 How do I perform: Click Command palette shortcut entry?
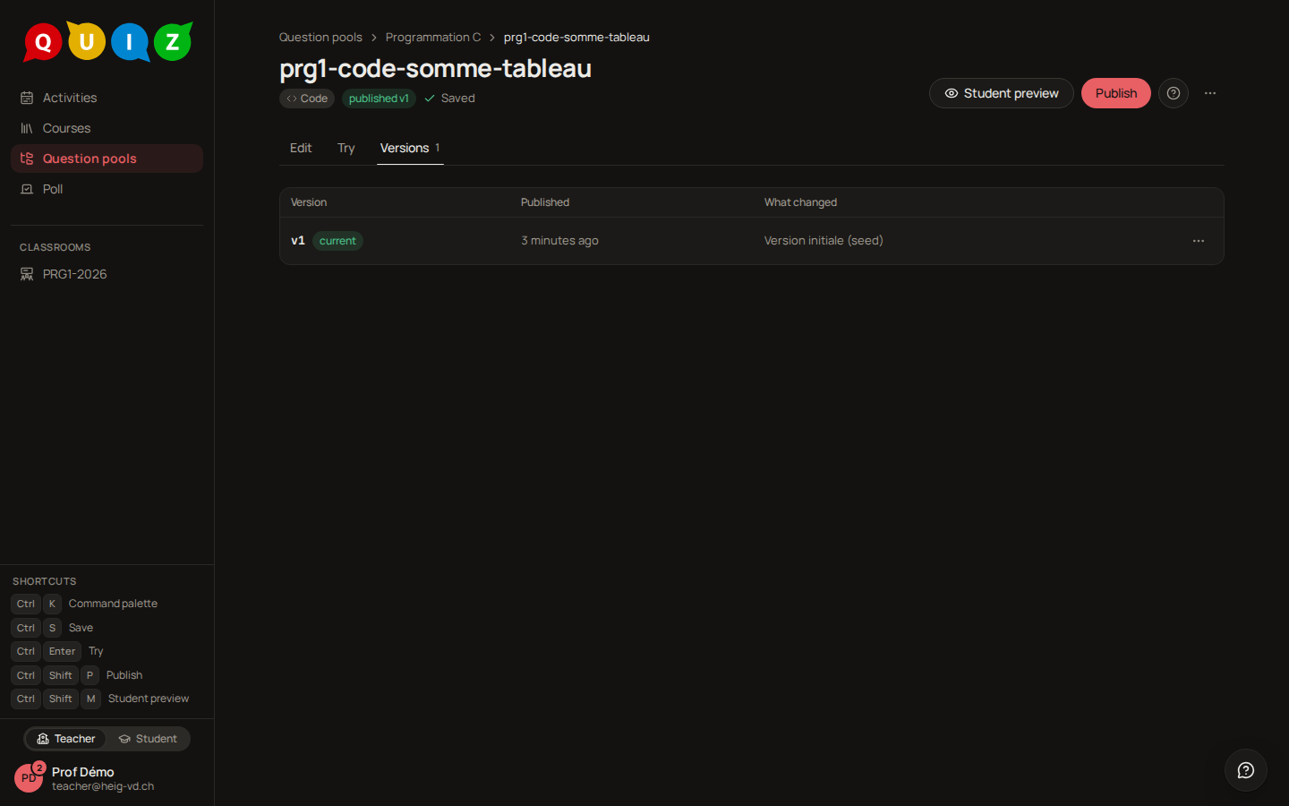point(84,604)
